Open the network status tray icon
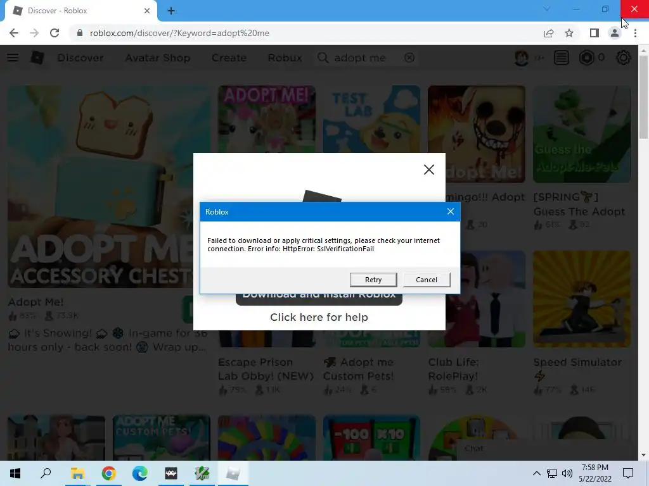Viewport: 649px width, 486px height. (x=552, y=473)
